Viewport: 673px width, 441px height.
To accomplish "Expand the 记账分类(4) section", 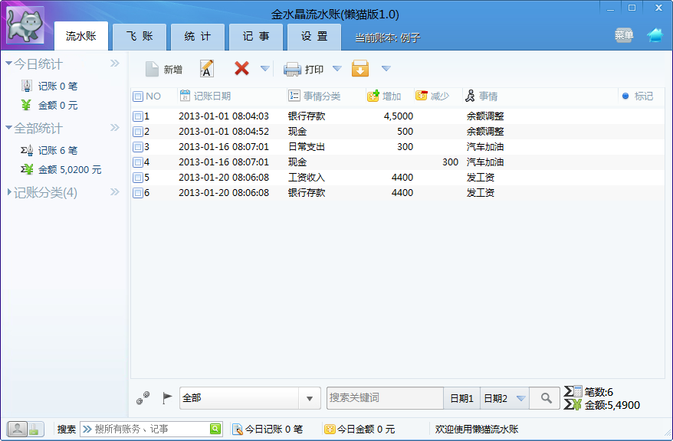I will (45, 193).
